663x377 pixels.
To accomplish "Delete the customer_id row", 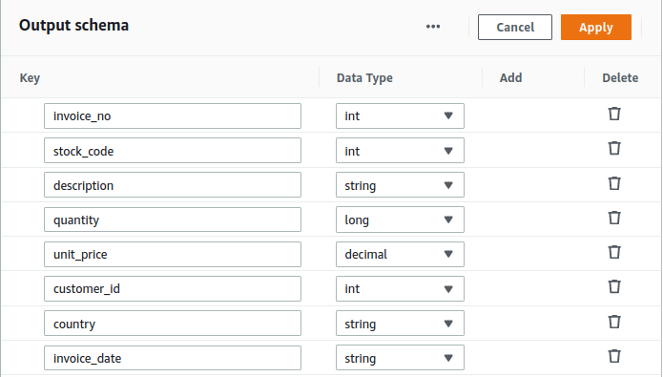I will pyautogui.click(x=614, y=286).
